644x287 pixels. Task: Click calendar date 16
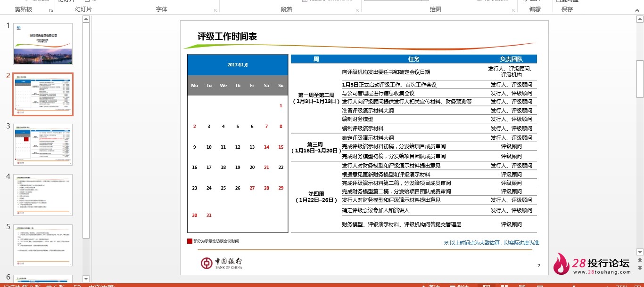pyautogui.click(x=195, y=167)
